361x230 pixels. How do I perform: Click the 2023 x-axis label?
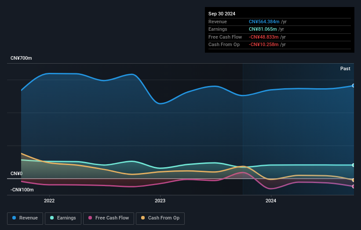point(160,201)
